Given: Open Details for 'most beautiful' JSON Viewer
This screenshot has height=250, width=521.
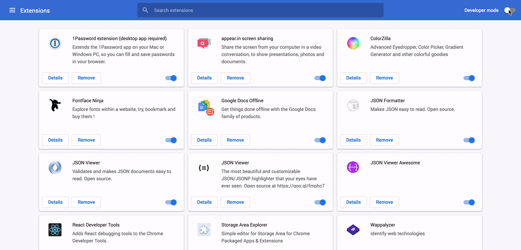Looking at the screenshot, I should point(204,202).
